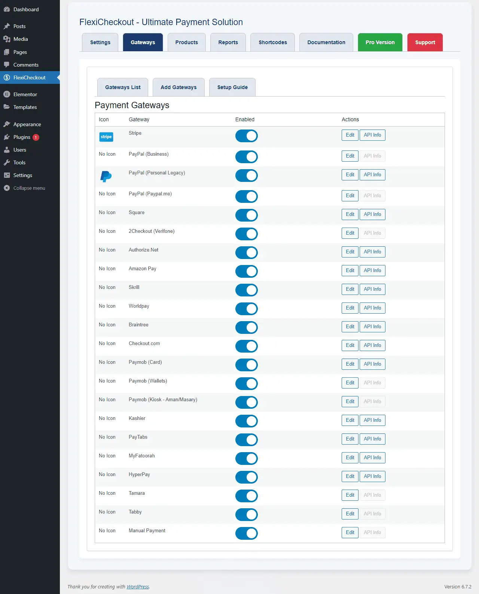Image resolution: width=479 pixels, height=594 pixels.
Task: Open Dashboard via its sidebar icon
Action: click(x=7, y=9)
